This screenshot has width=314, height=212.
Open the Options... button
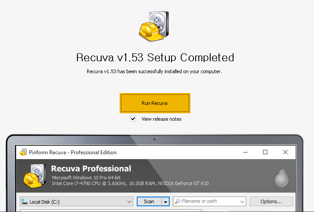(x=271, y=201)
